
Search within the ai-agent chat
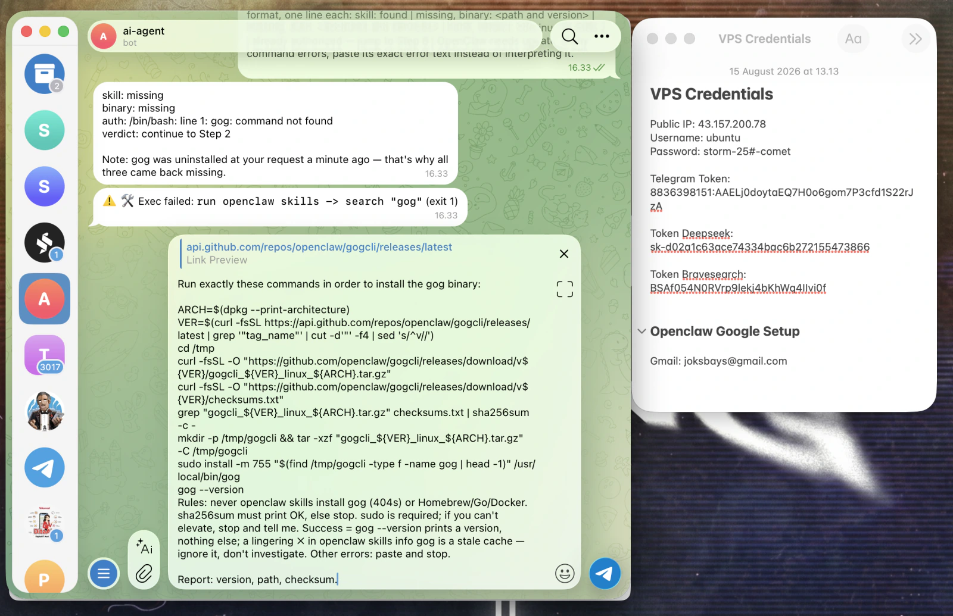(x=569, y=36)
